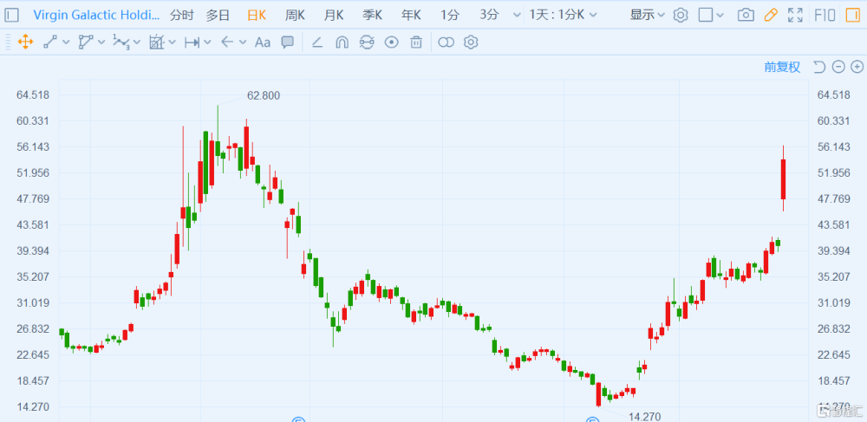Expand shape tool options arrow

[101, 42]
